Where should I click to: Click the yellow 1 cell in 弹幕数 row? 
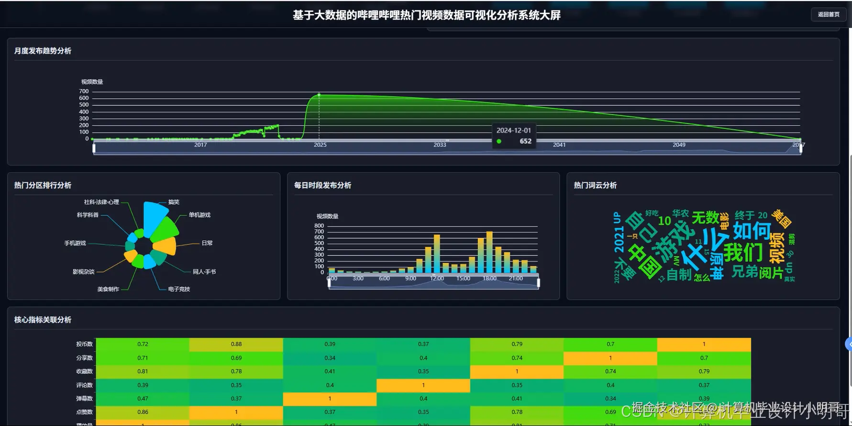coord(330,398)
